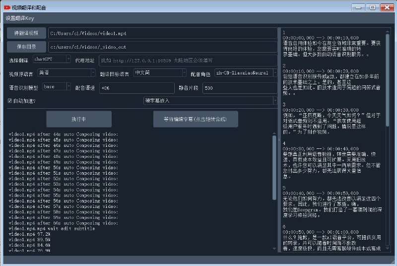Maximize the 视频翻译和配音 window
The height and width of the screenshot is (266, 397).
pos(373,7)
